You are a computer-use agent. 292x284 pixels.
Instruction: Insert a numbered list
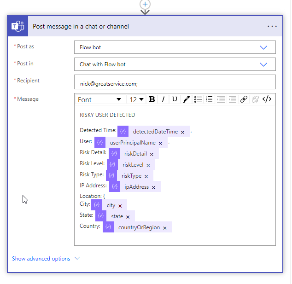pyautogui.click(x=210, y=99)
